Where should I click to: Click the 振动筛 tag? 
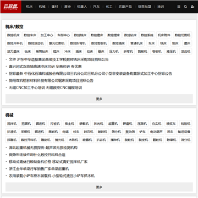pos(130,131)
